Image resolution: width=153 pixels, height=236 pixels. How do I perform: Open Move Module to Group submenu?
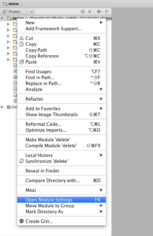(x=62, y=206)
